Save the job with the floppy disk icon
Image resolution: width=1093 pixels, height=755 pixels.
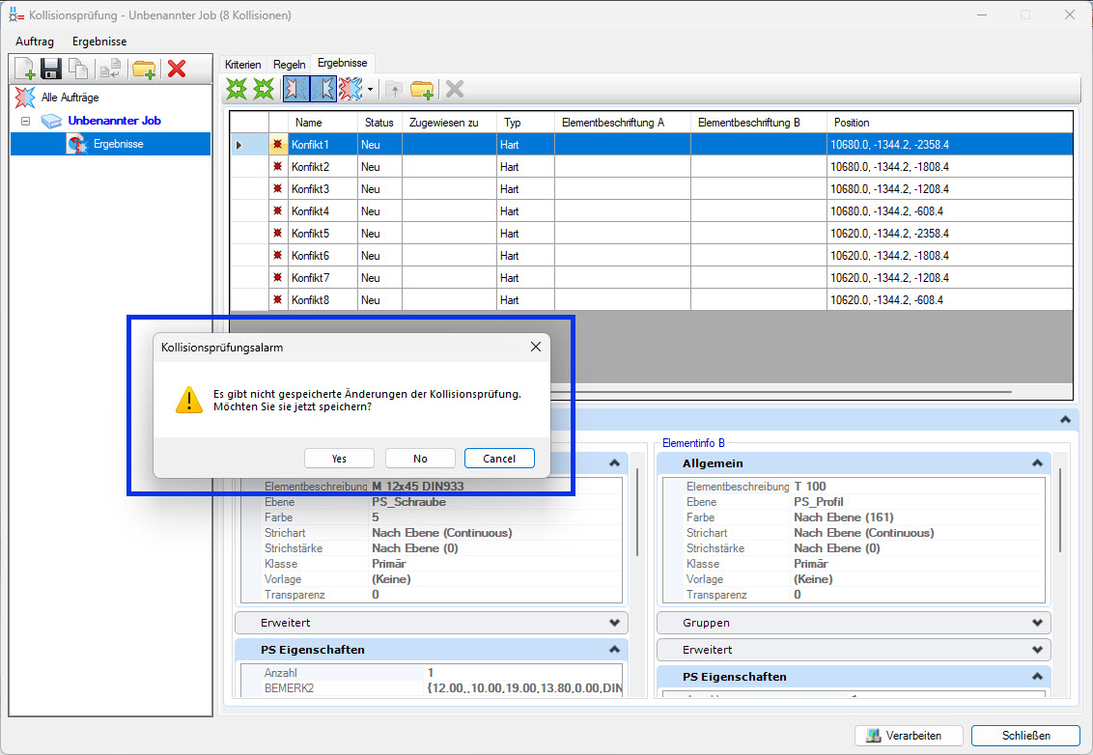[51, 69]
